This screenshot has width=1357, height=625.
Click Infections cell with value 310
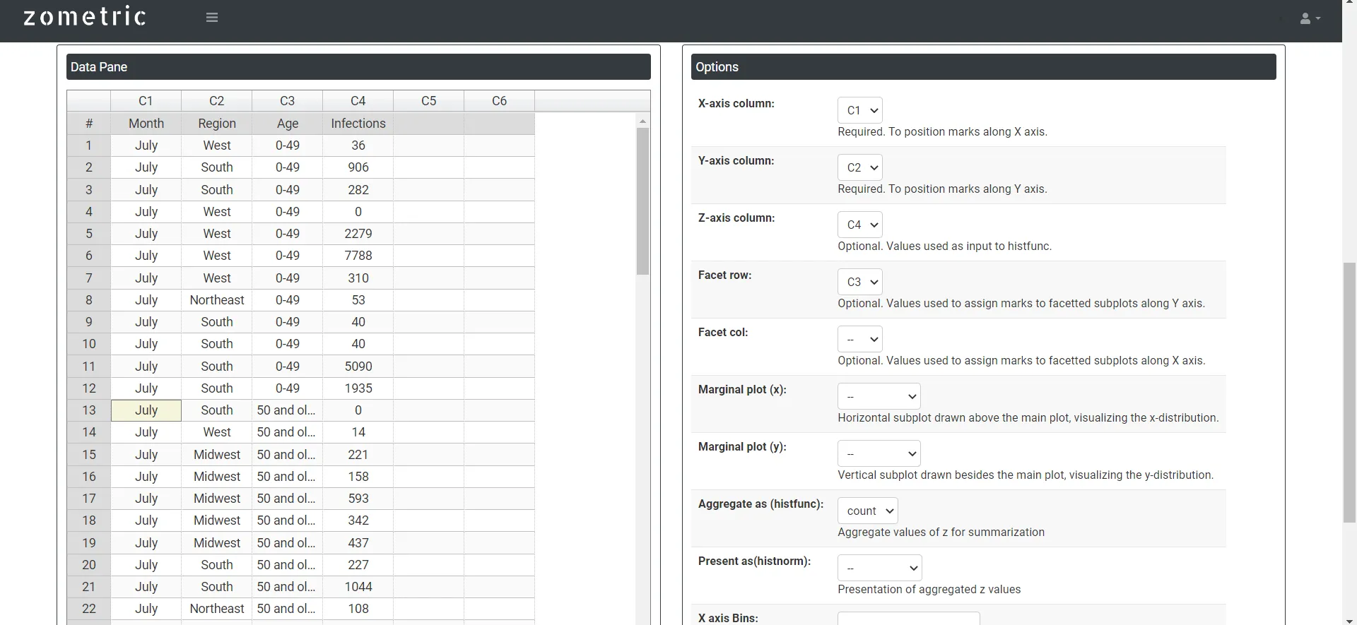[358, 278]
